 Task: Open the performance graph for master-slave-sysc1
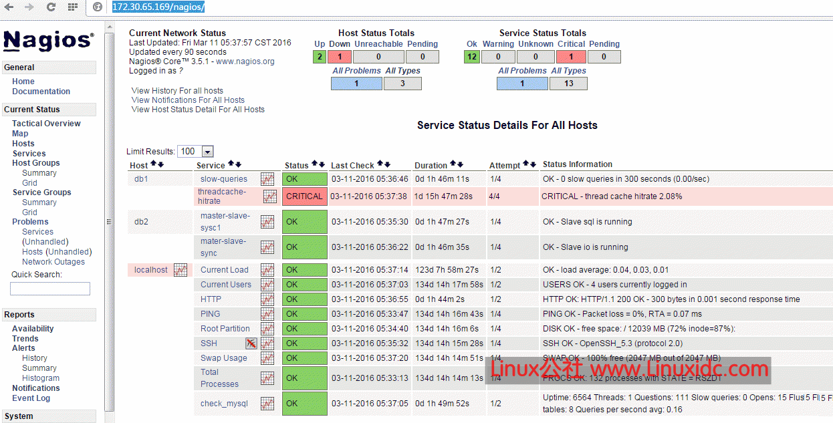point(268,221)
